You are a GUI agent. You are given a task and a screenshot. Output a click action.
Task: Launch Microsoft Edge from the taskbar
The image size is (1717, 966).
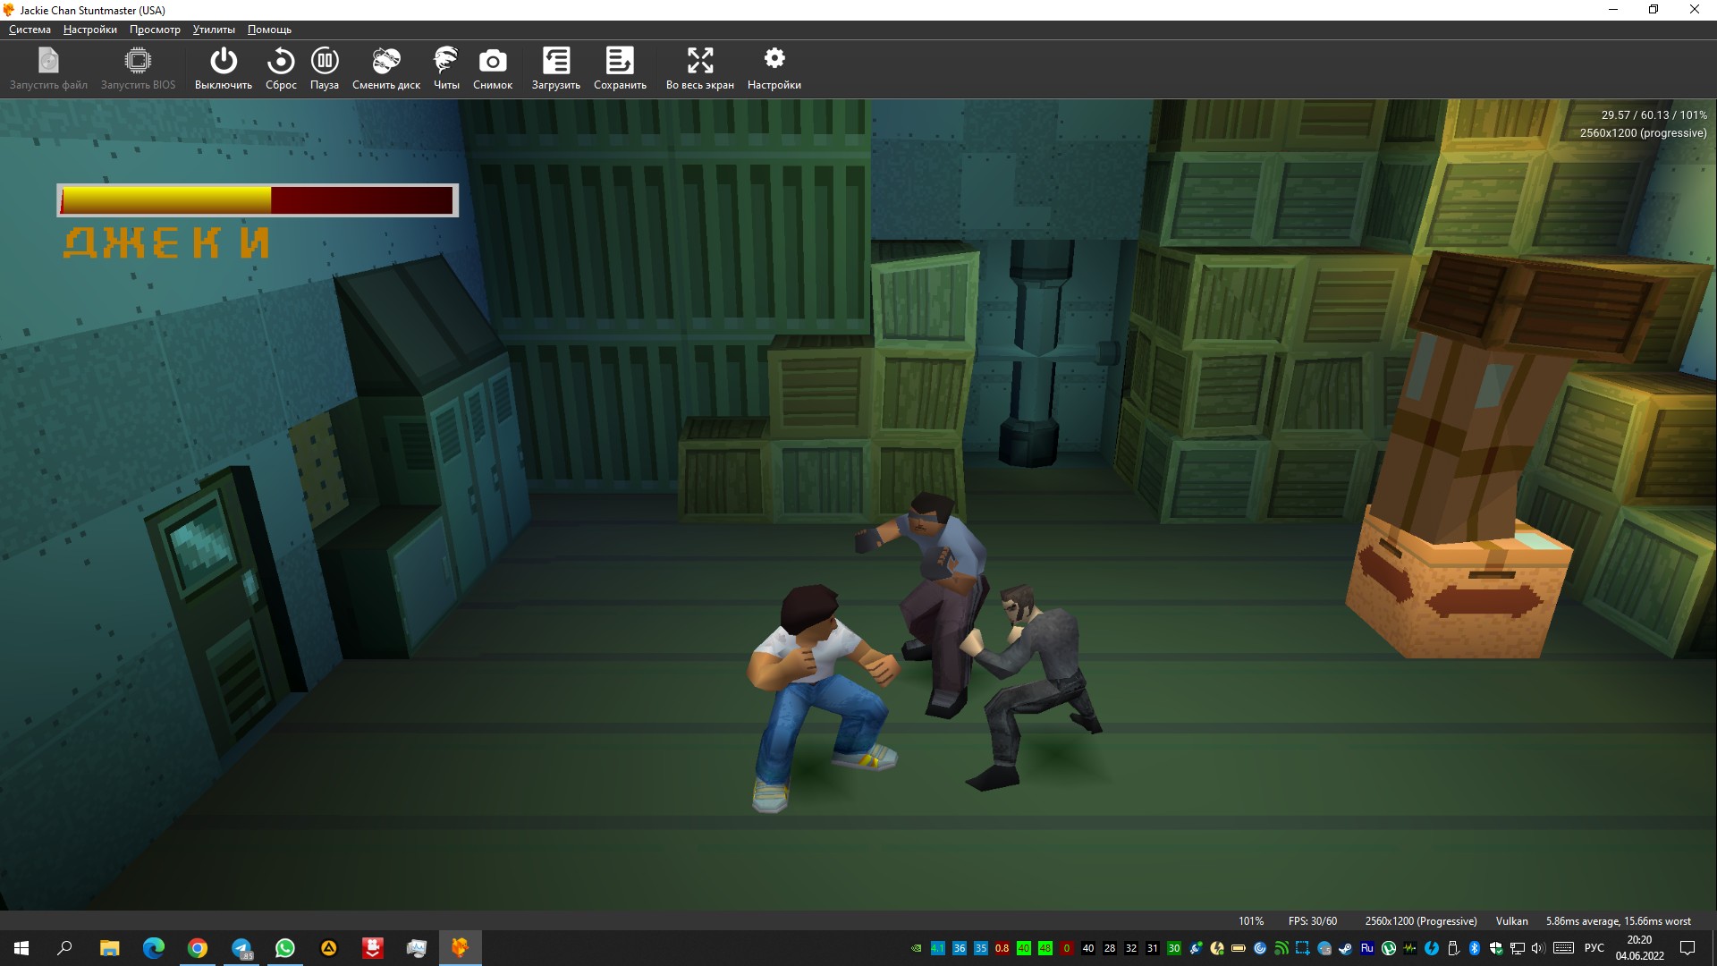pos(153,948)
